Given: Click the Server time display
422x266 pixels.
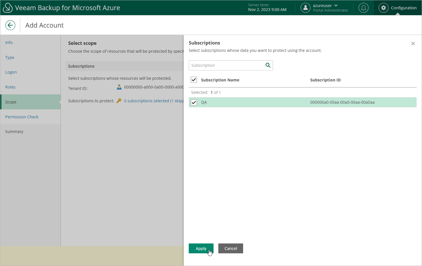Looking at the screenshot, I should pyautogui.click(x=267, y=7).
